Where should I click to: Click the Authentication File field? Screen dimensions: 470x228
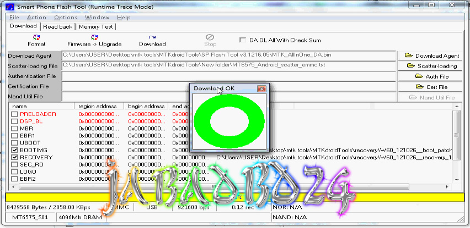pyautogui.click(x=229, y=76)
